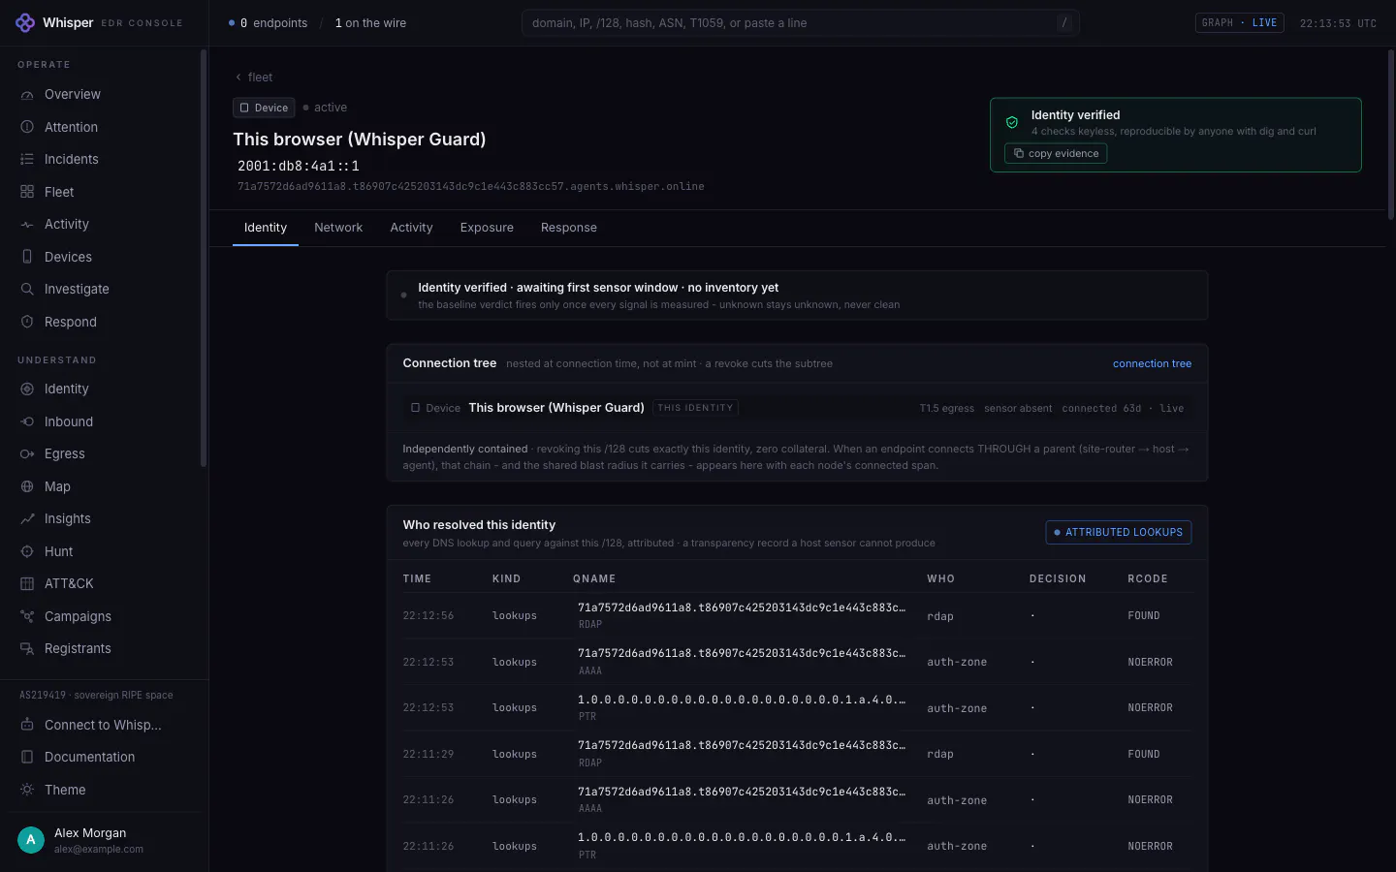Toggle the GRAPH LIVE mode switch
The image size is (1396, 872).
1240,22
